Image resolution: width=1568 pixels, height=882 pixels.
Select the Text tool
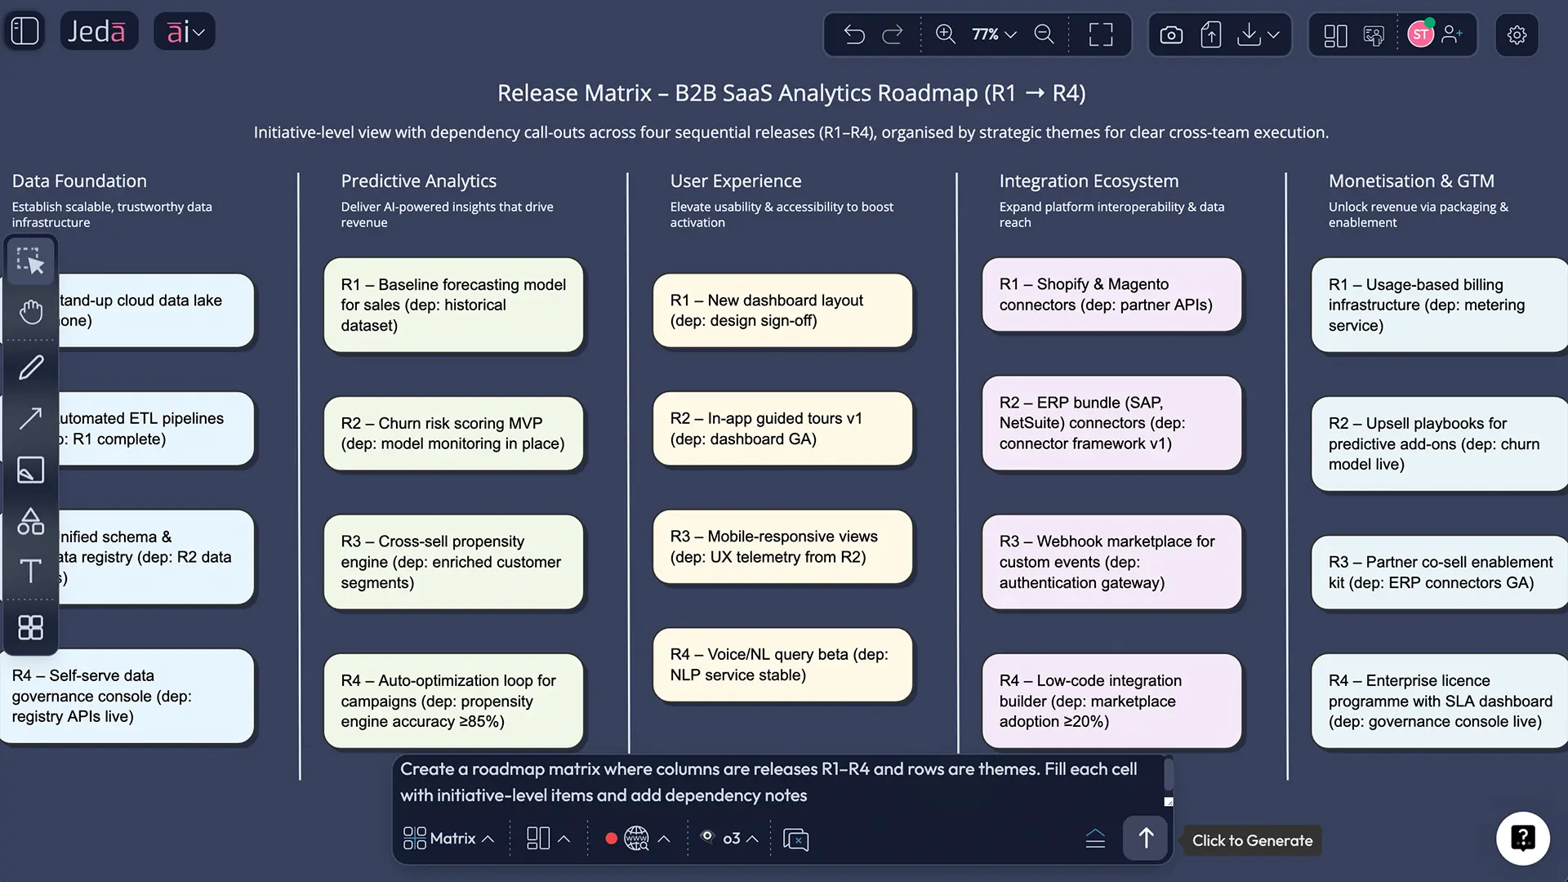point(31,572)
